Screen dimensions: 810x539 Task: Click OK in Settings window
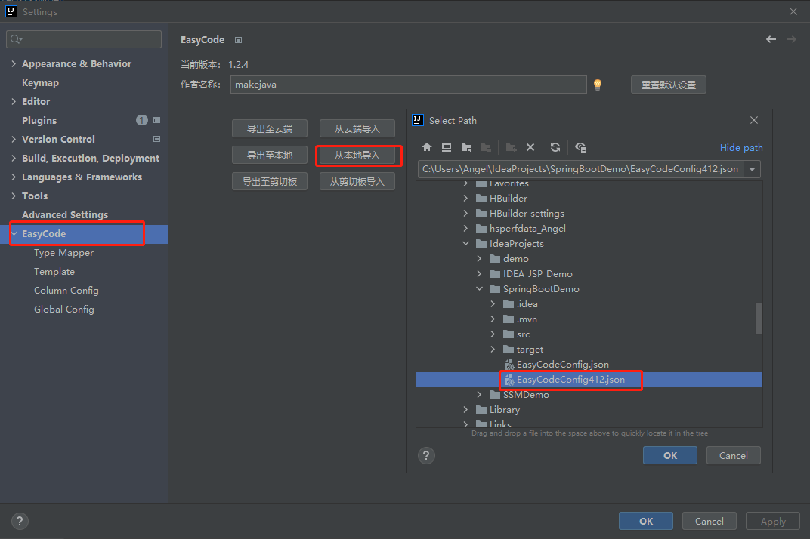coord(646,521)
